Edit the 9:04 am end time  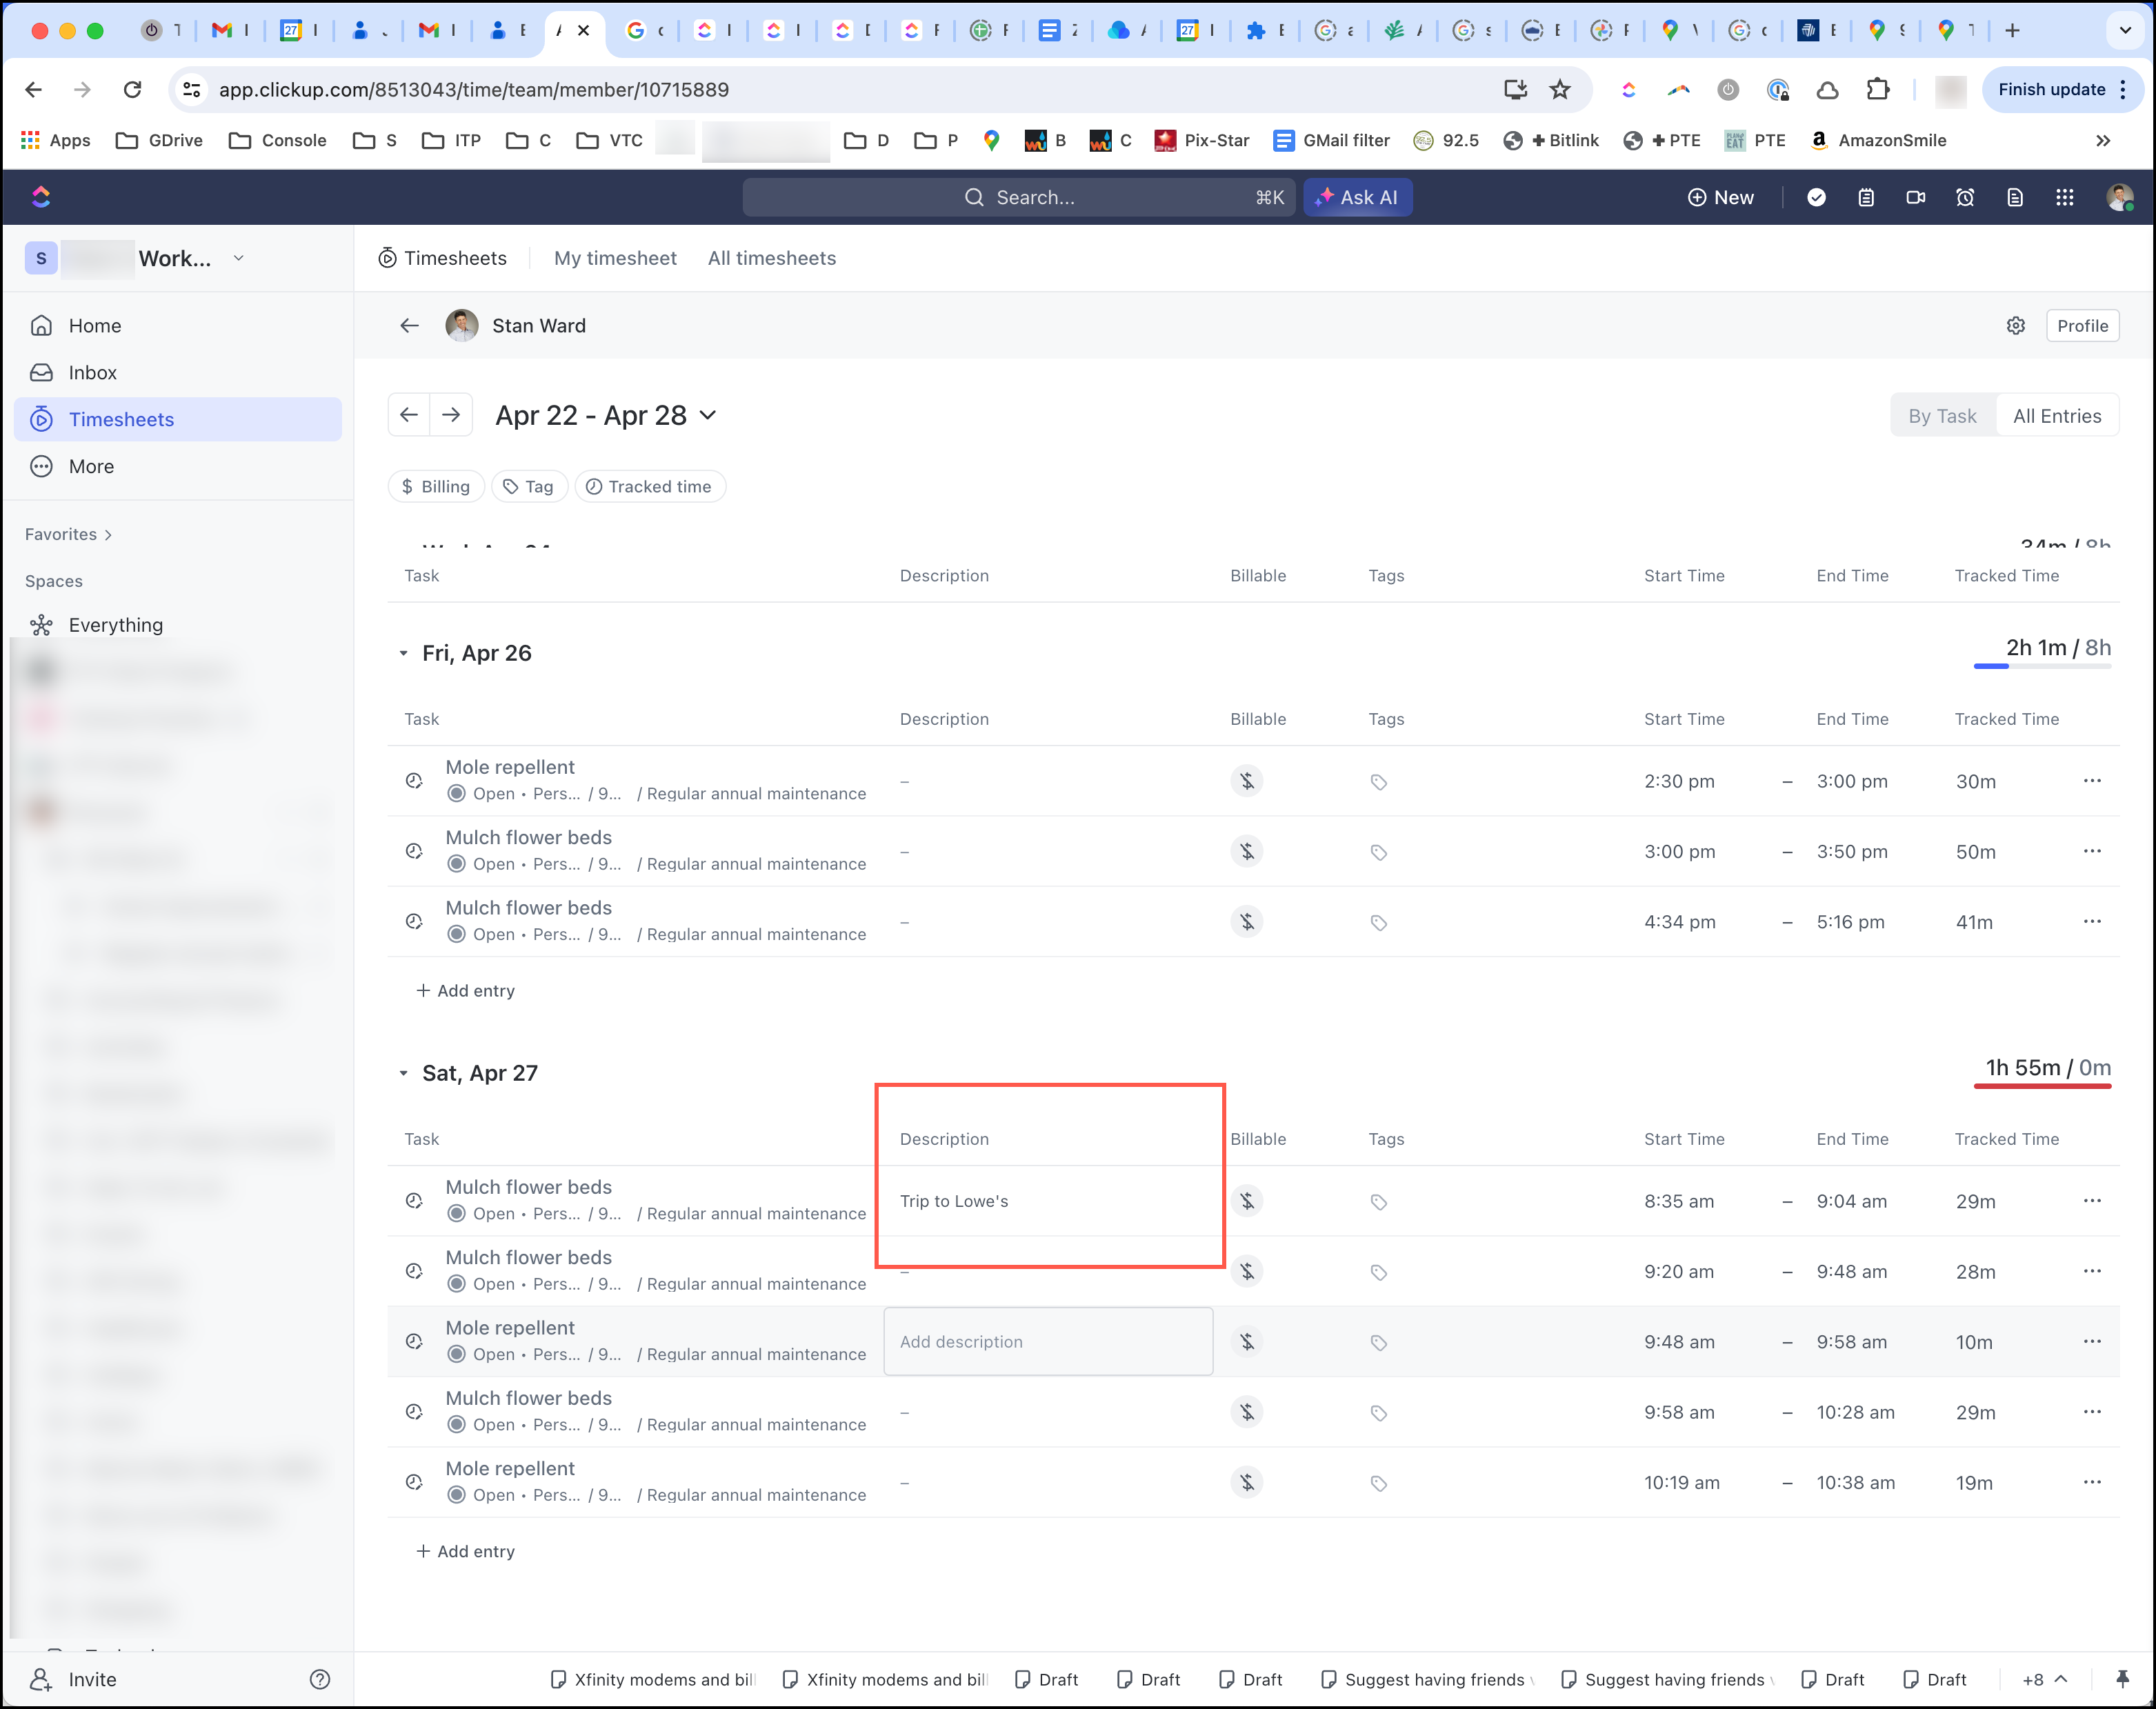coord(1851,1201)
